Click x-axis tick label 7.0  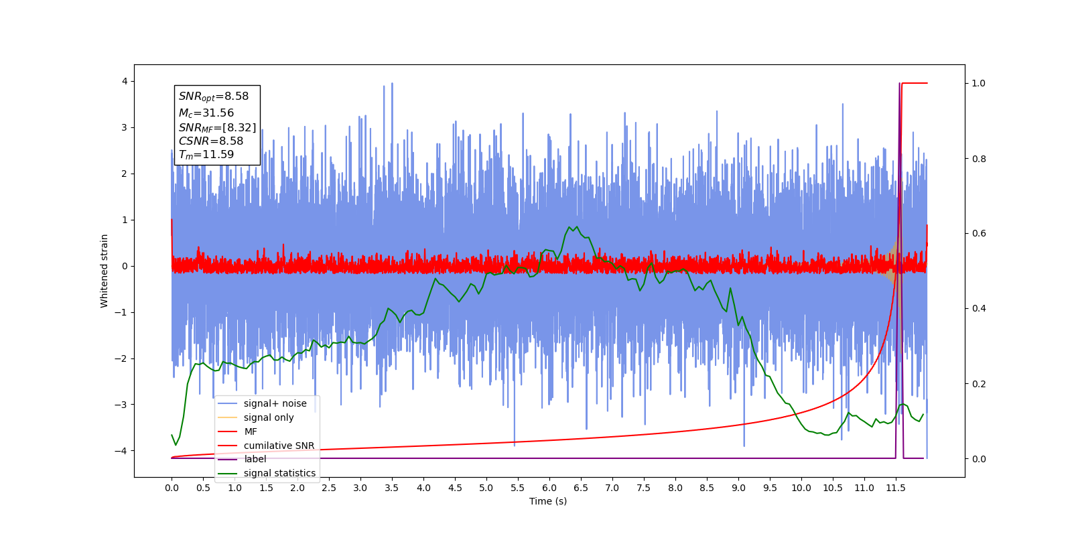(612, 488)
